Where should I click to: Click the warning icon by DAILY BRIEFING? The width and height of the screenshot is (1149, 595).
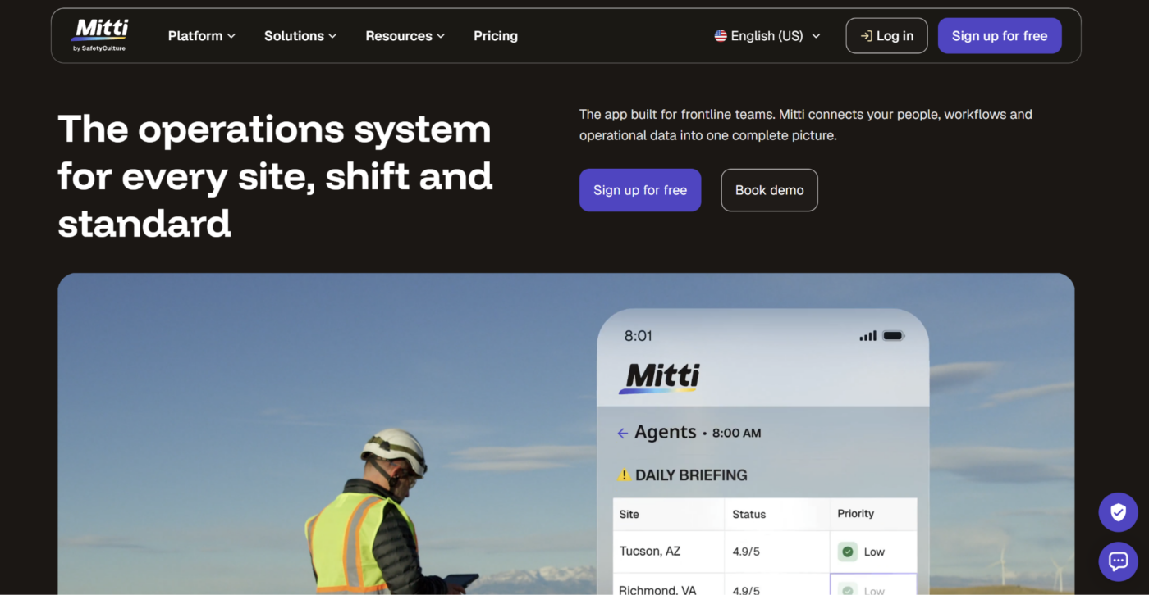pos(625,475)
